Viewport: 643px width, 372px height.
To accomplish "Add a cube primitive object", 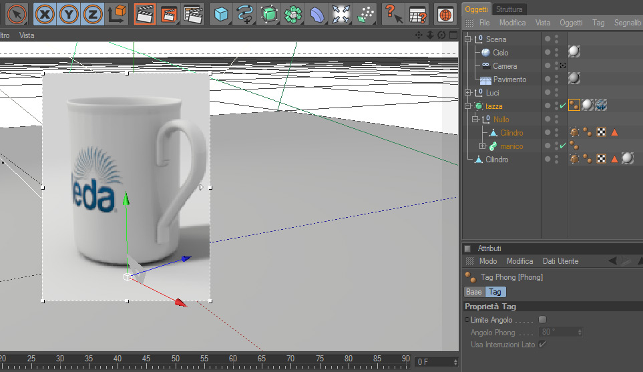I will [220, 14].
